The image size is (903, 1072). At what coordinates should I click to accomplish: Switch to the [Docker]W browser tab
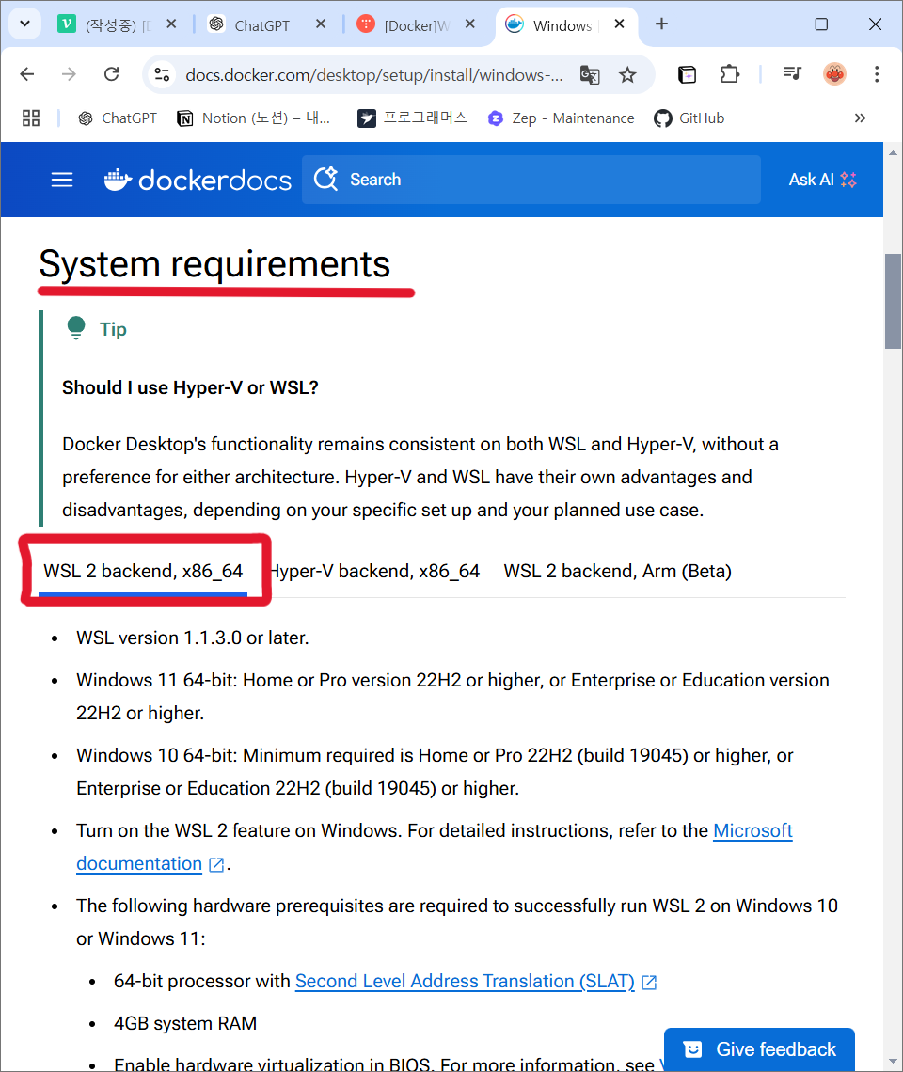(414, 25)
